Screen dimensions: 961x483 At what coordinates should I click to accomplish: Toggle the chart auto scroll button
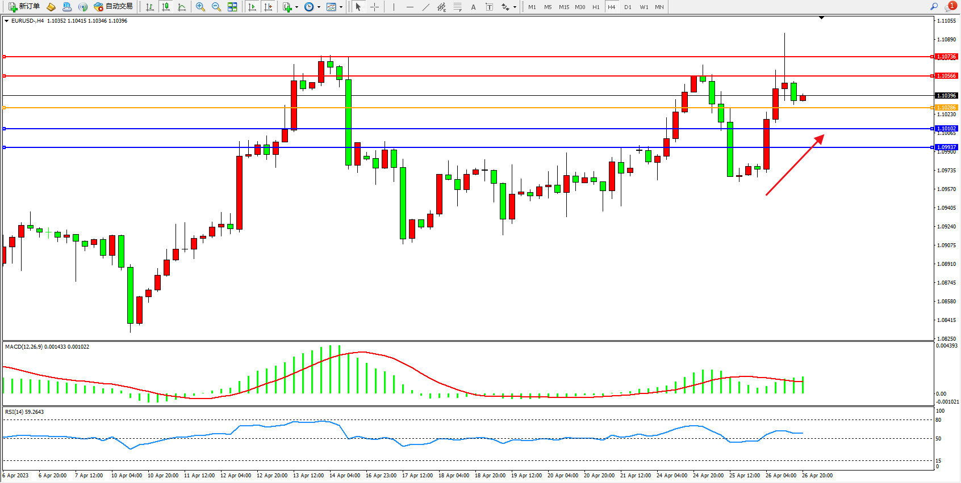(252, 7)
